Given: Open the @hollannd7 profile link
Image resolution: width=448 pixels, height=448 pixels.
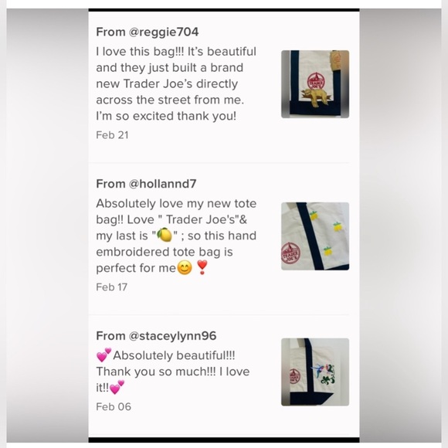Looking at the screenshot, I should coord(162,184).
